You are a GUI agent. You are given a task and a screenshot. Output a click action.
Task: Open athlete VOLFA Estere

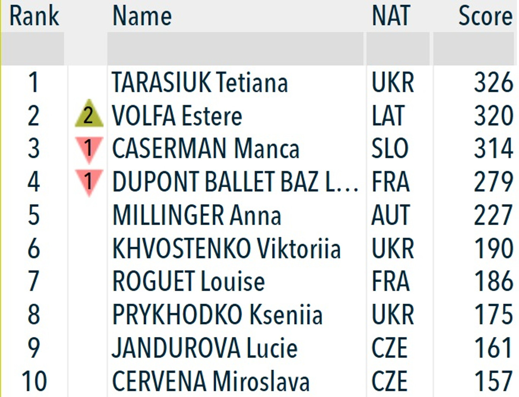tap(177, 116)
